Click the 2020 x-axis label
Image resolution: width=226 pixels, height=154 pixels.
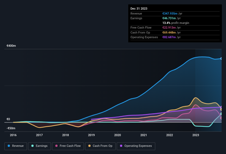pyautogui.click(x=118, y=135)
